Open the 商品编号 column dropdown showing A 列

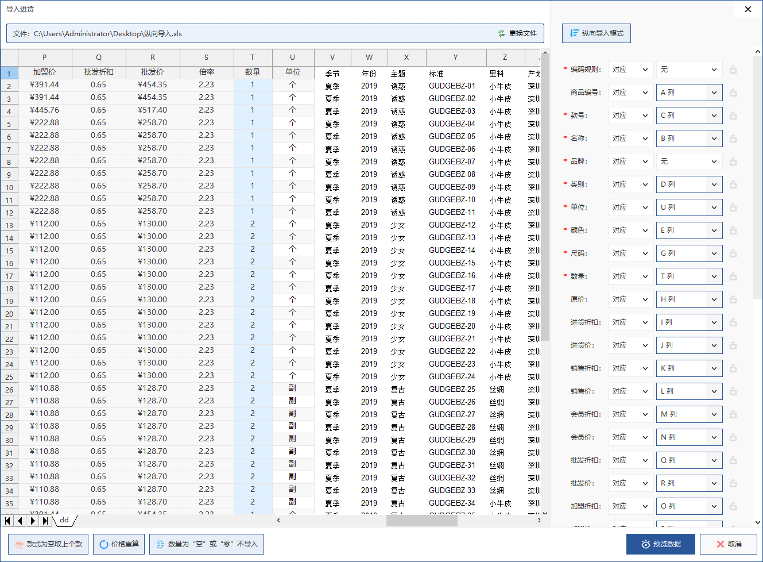(x=689, y=93)
